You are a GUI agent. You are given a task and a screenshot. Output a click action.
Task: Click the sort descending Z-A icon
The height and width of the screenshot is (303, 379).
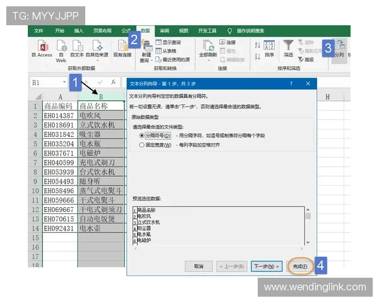pyautogui.click(x=258, y=57)
